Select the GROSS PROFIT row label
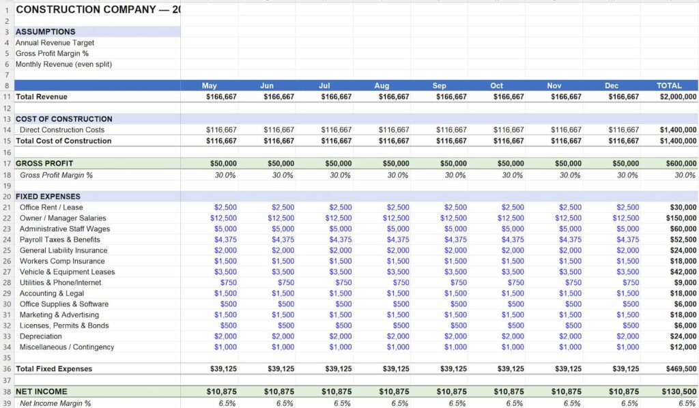699x408 pixels. 44,164
